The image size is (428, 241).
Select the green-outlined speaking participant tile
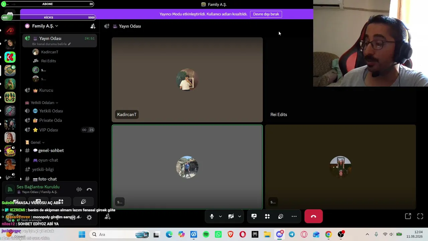(x=187, y=167)
